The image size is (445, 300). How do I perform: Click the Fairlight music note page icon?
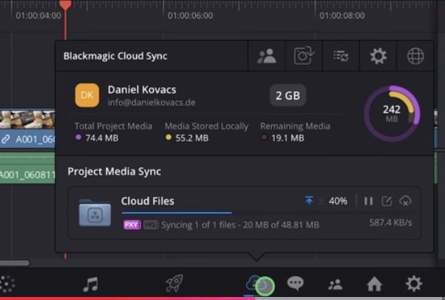[91, 284]
